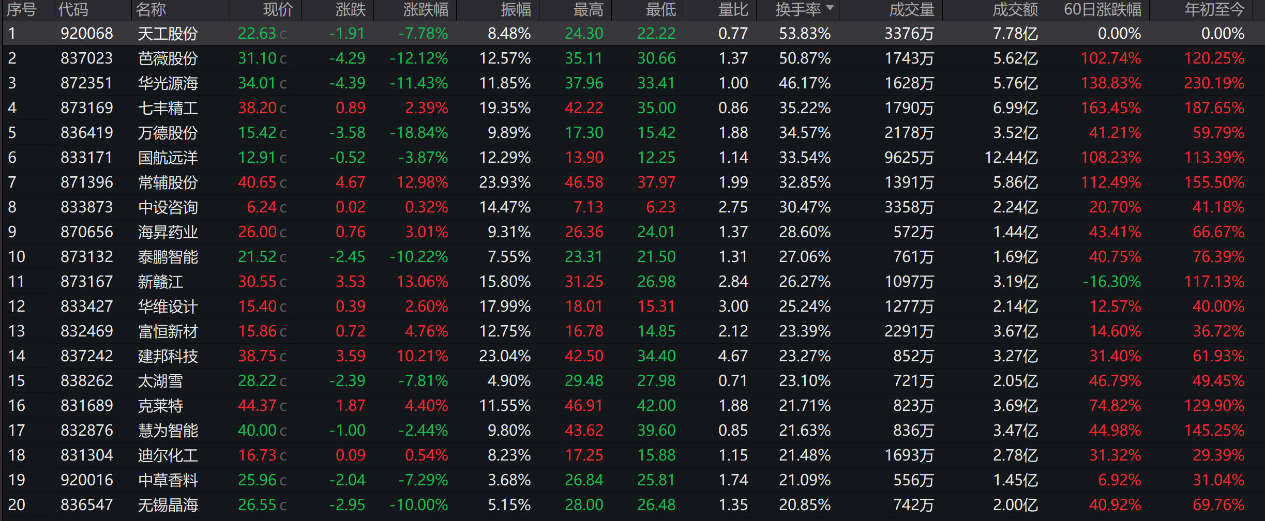Screen dimensions: 1265x521
Task: Select stock 国航远洋
Action: point(168,158)
